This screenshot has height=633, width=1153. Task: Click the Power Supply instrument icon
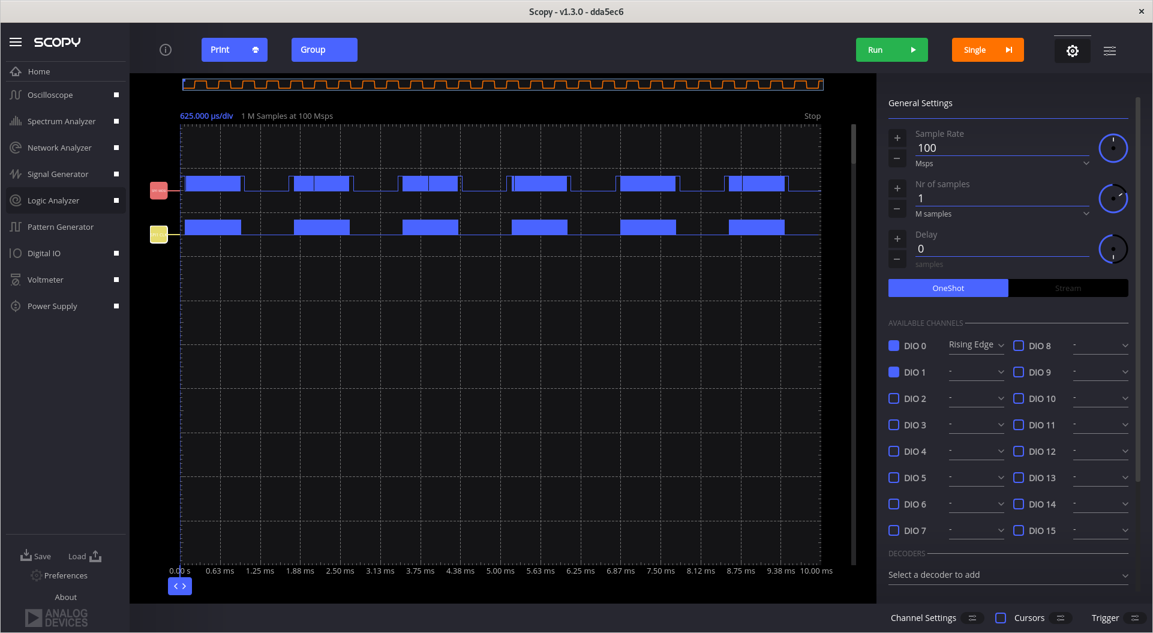point(16,306)
